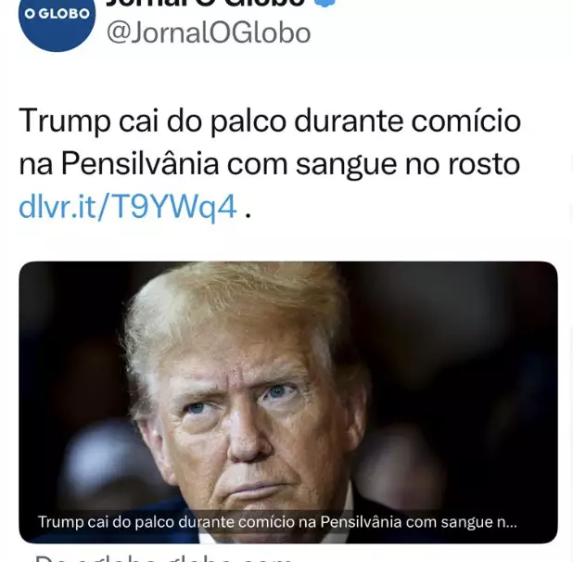Click "comício" in the large tweet headline
The height and width of the screenshot is (562, 573).
pyautogui.click(x=466, y=121)
